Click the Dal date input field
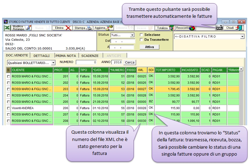The image size is (251, 164). point(123,41)
